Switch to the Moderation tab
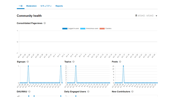 click(x=31, y=6)
